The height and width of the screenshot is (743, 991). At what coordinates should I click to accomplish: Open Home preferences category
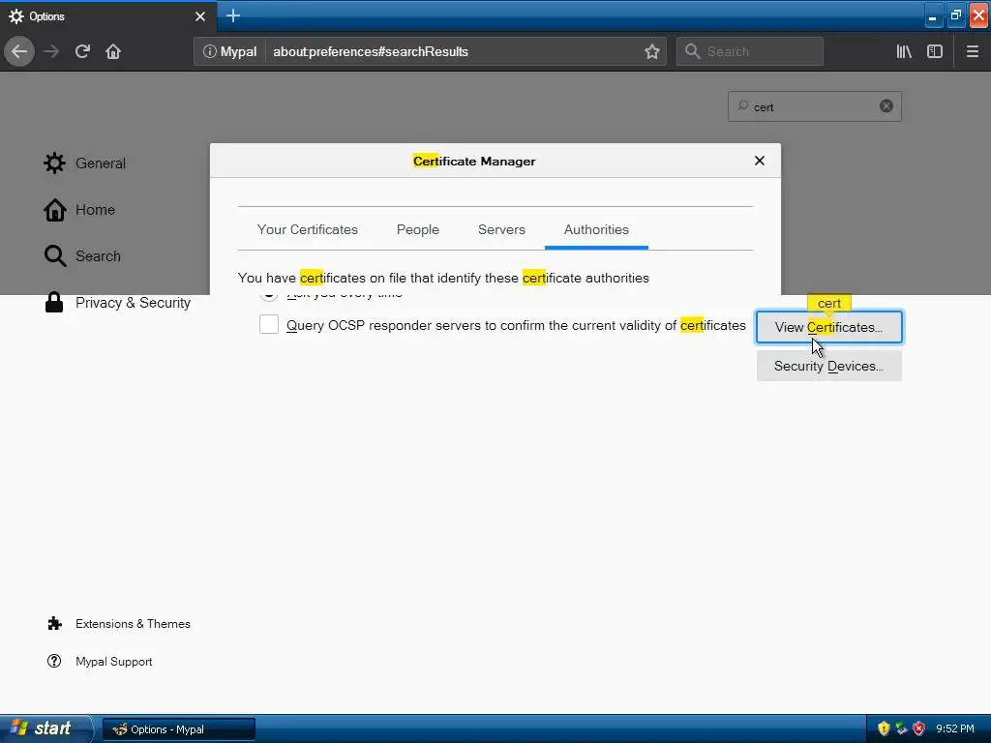pos(79,210)
